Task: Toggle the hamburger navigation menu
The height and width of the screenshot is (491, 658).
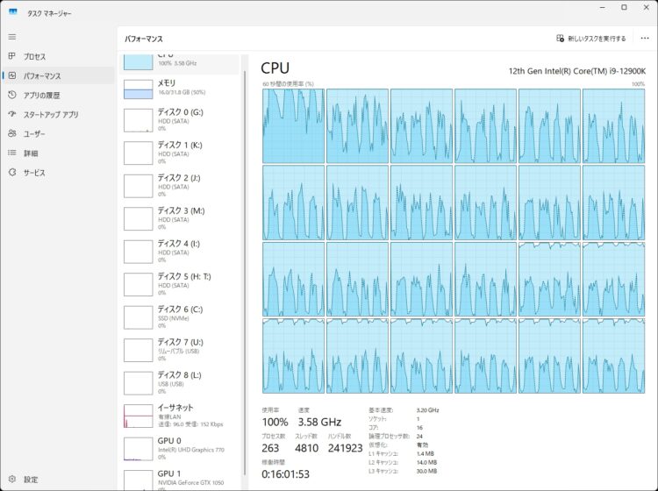Action: point(12,37)
